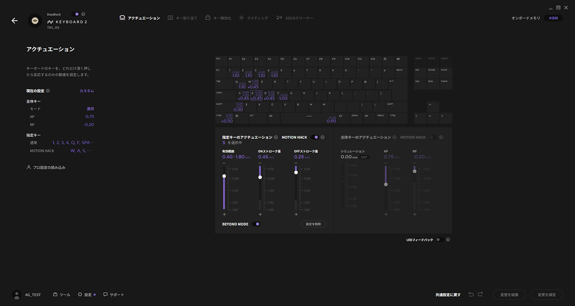
Task: Open the ツール toolbox at bottom
Action: click(62, 295)
